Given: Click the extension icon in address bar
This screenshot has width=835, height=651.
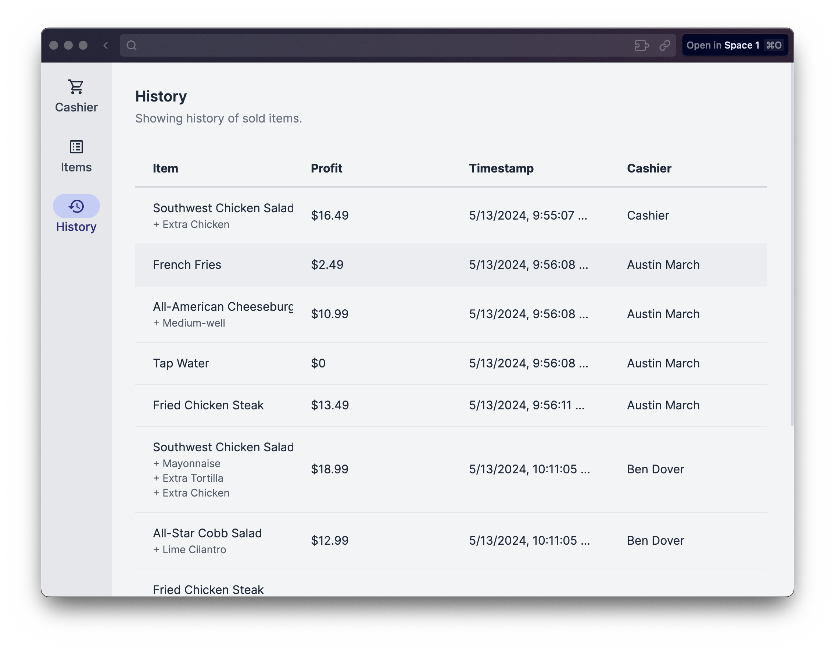Looking at the screenshot, I should coord(642,46).
